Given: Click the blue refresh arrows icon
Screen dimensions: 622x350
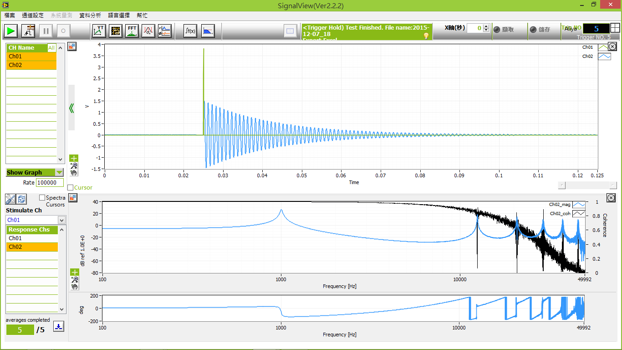Looking at the screenshot, I should [21, 199].
